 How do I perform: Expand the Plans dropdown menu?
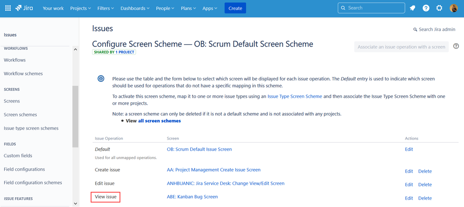click(188, 8)
